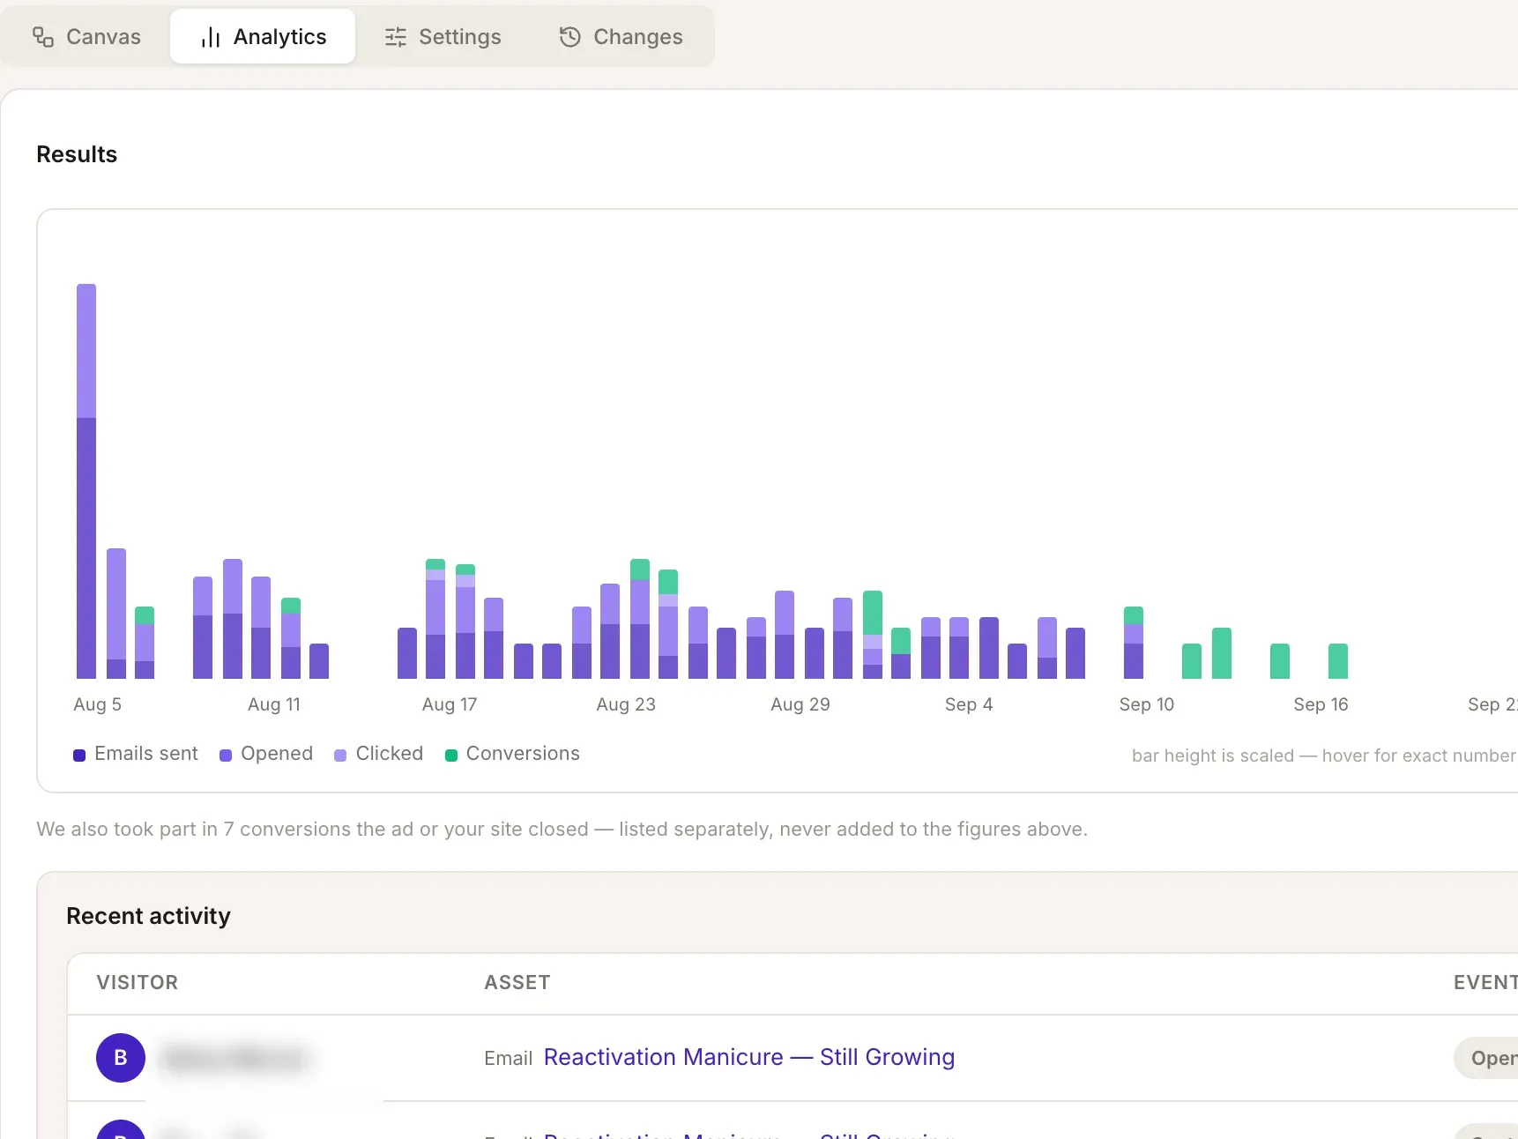Open the Canvas tab
The width and height of the screenshot is (1518, 1139).
(x=86, y=37)
